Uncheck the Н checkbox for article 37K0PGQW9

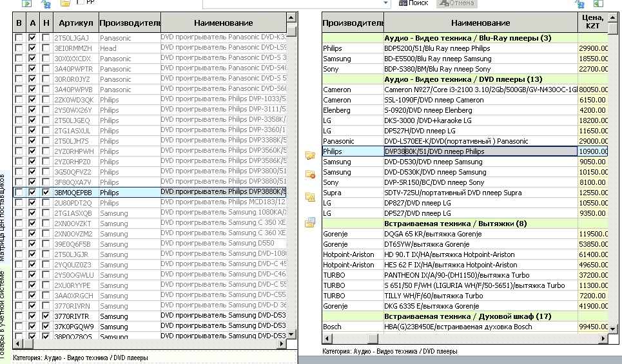coord(46,327)
